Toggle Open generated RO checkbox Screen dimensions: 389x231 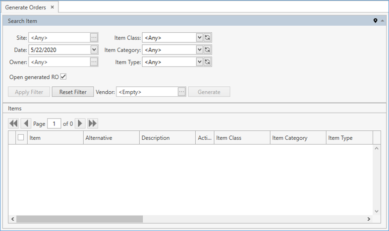[x=63, y=77]
